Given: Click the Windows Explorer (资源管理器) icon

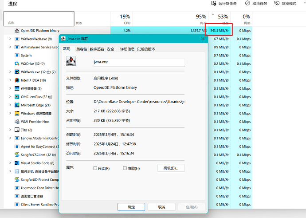Looking at the screenshot, I should point(17,113).
